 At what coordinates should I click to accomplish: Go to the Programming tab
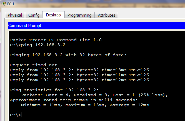pos(79,15)
